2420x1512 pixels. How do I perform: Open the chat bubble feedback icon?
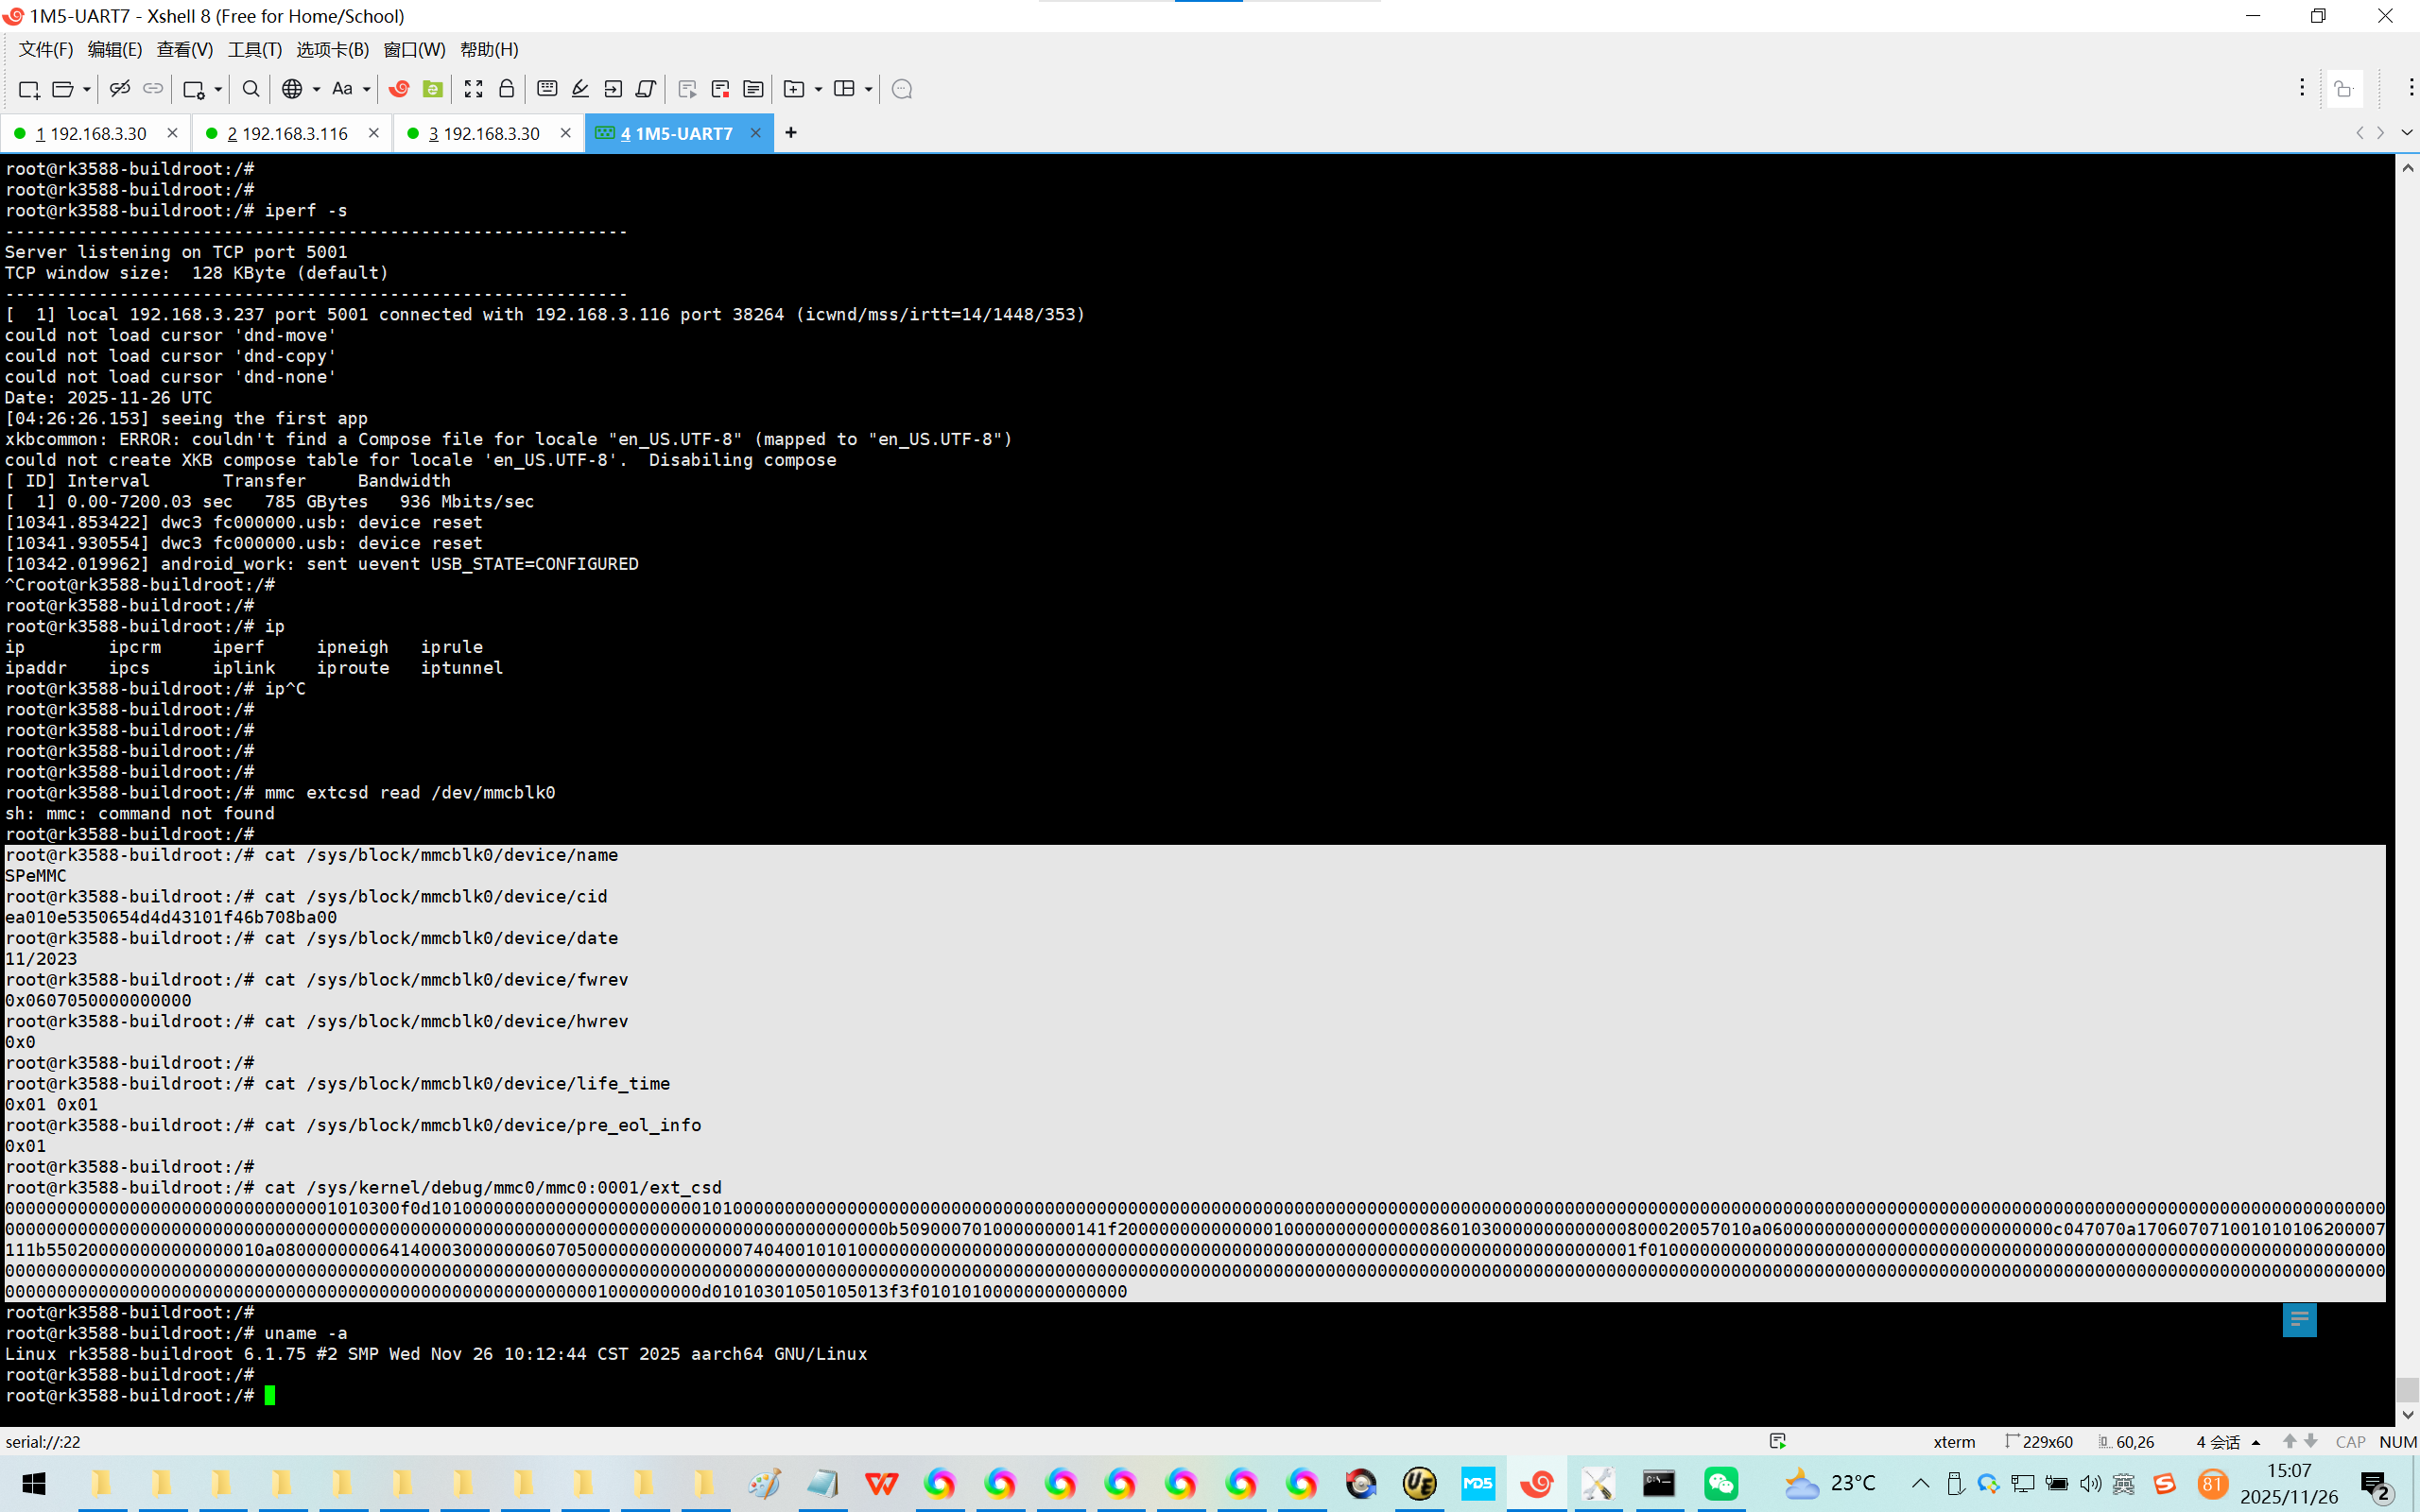(x=901, y=89)
